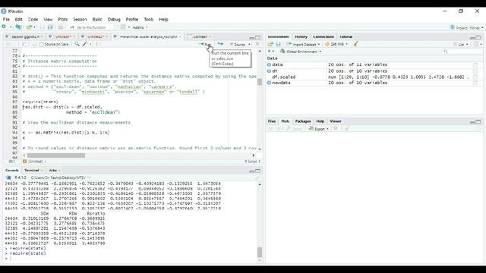Screen dimensions: 486x273
Task: Maximize the source editor pane
Action: point(257,37)
